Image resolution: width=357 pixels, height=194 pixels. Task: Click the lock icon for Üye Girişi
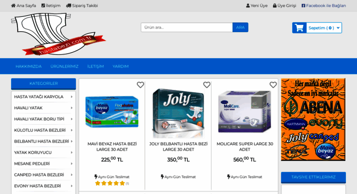pyautogui.click(x=275, y=6)
